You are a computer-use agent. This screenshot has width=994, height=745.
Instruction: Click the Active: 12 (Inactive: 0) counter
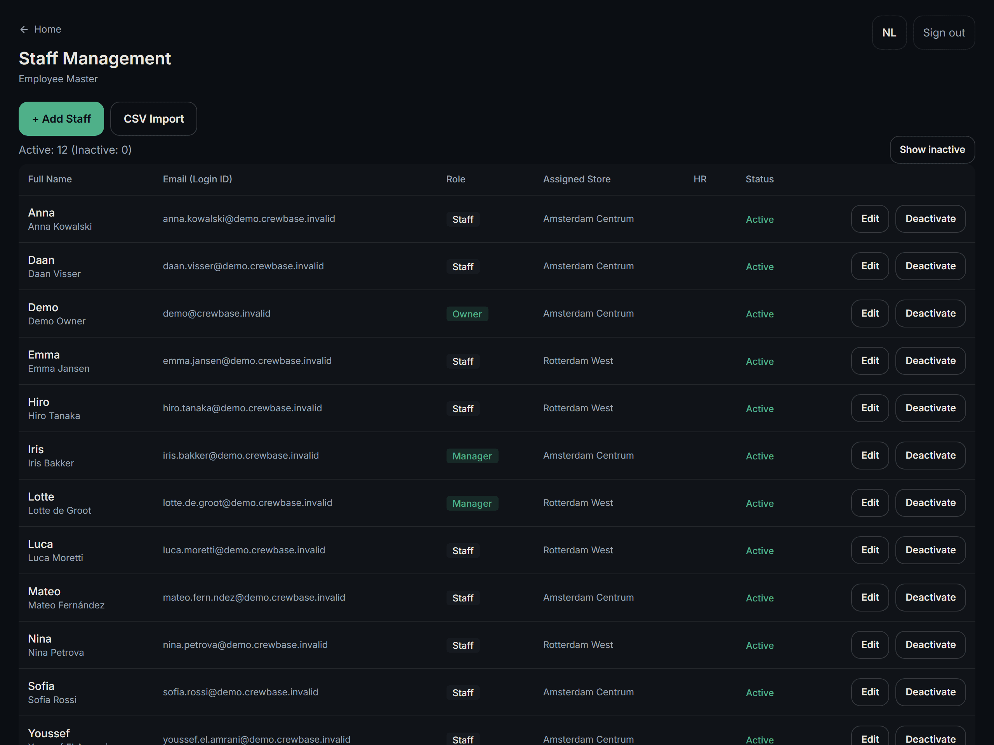(x=75, y=149)
